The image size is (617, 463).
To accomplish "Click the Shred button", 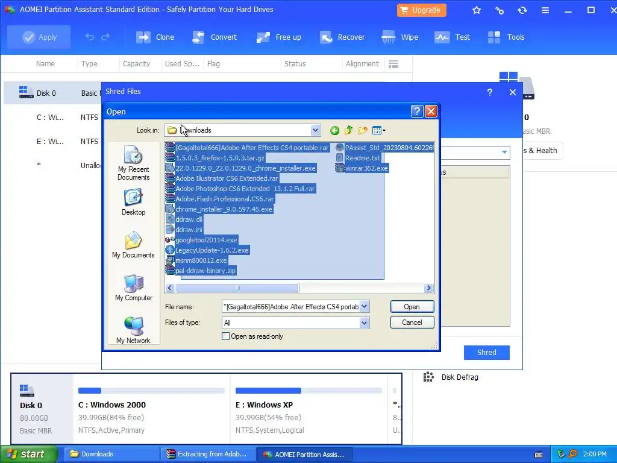I will [487, 353].
